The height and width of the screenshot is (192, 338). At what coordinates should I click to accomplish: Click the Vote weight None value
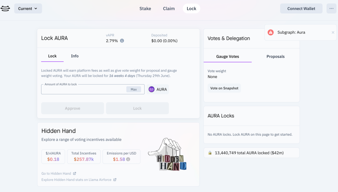pos(212,77)
